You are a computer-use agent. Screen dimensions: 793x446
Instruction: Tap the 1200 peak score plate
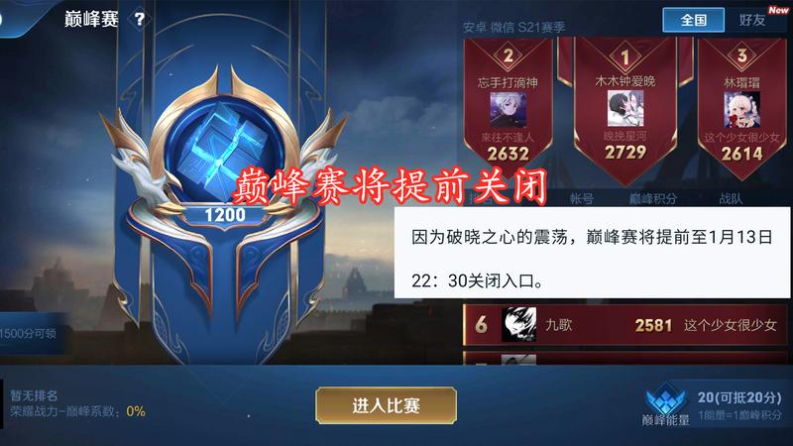coord(225,215)
